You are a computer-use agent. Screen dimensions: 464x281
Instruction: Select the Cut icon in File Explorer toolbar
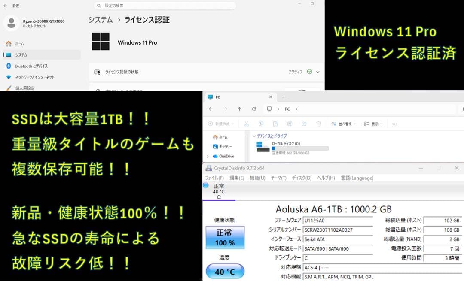point(246,124)
